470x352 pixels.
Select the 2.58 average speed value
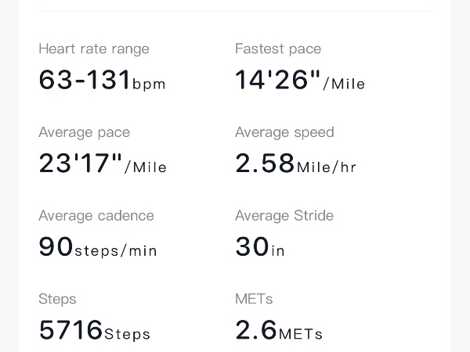click(265, 163)
